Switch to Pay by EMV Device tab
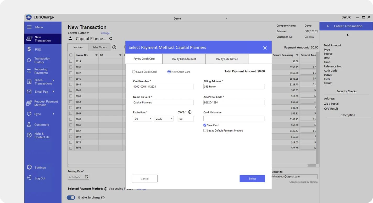 click(227, 59)
